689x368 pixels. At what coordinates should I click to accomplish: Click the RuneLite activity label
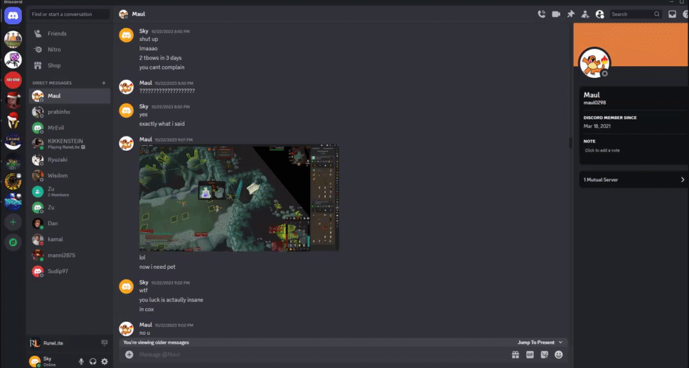click(x=53, y=343)
